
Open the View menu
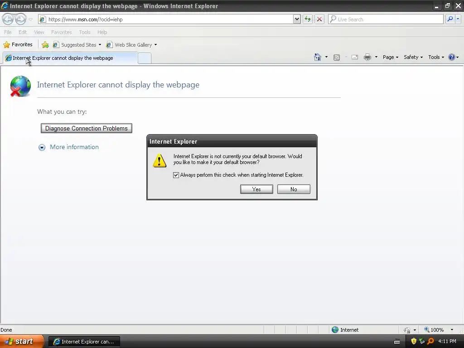(39, 32)
